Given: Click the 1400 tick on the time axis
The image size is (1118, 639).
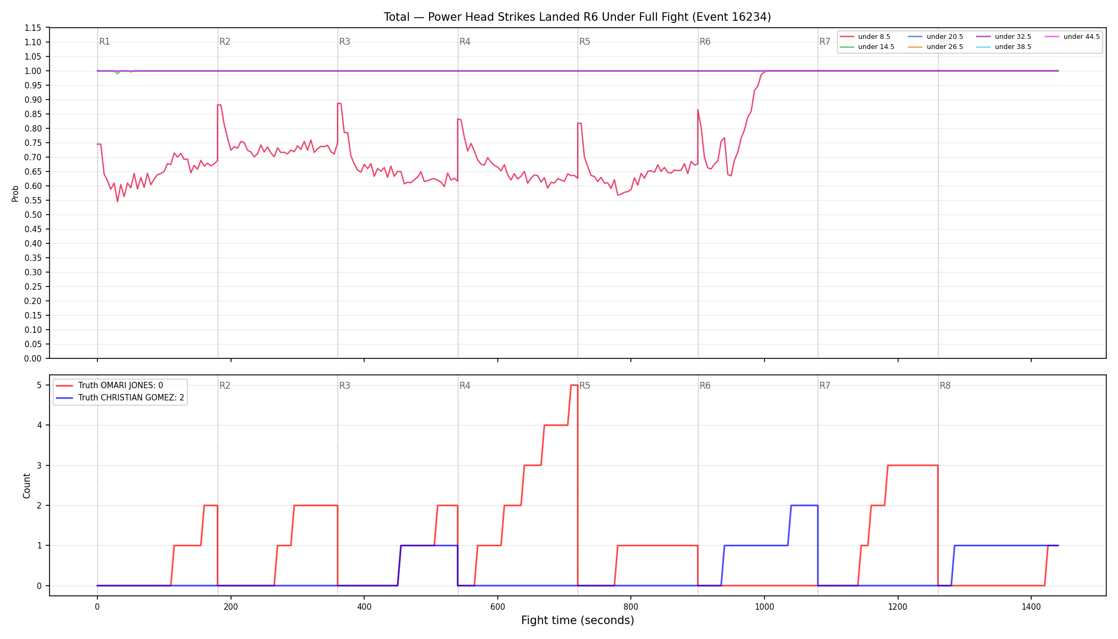Looking at the screenshot, I should click(1031, 606).
